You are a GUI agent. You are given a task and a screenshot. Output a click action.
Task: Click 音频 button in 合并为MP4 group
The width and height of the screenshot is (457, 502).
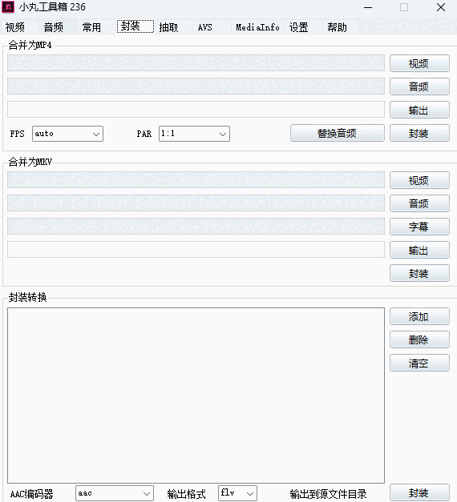pyautogui.click(x=419, y=86)
